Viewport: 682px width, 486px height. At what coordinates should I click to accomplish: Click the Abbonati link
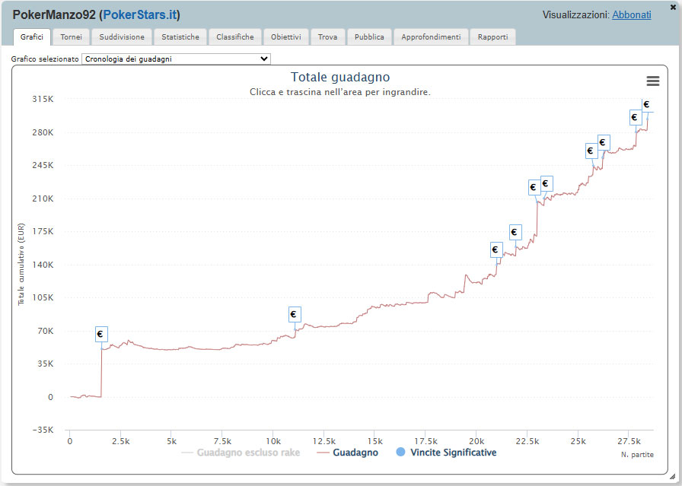click(632, 14)
